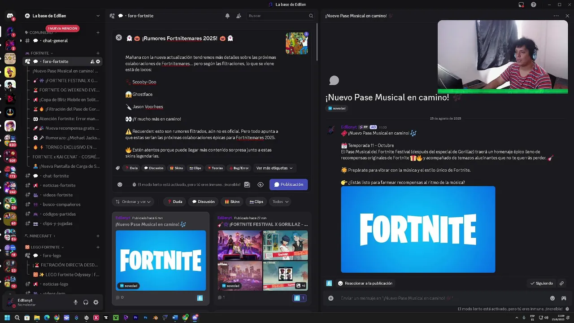Discard the Rumores Fortnitemares draft with X
The width and height of the screenshot is (574, 323).
119,38
